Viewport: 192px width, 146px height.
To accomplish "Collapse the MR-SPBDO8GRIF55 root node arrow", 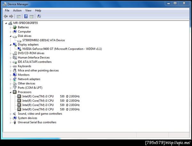I will [x=6, y=23].
